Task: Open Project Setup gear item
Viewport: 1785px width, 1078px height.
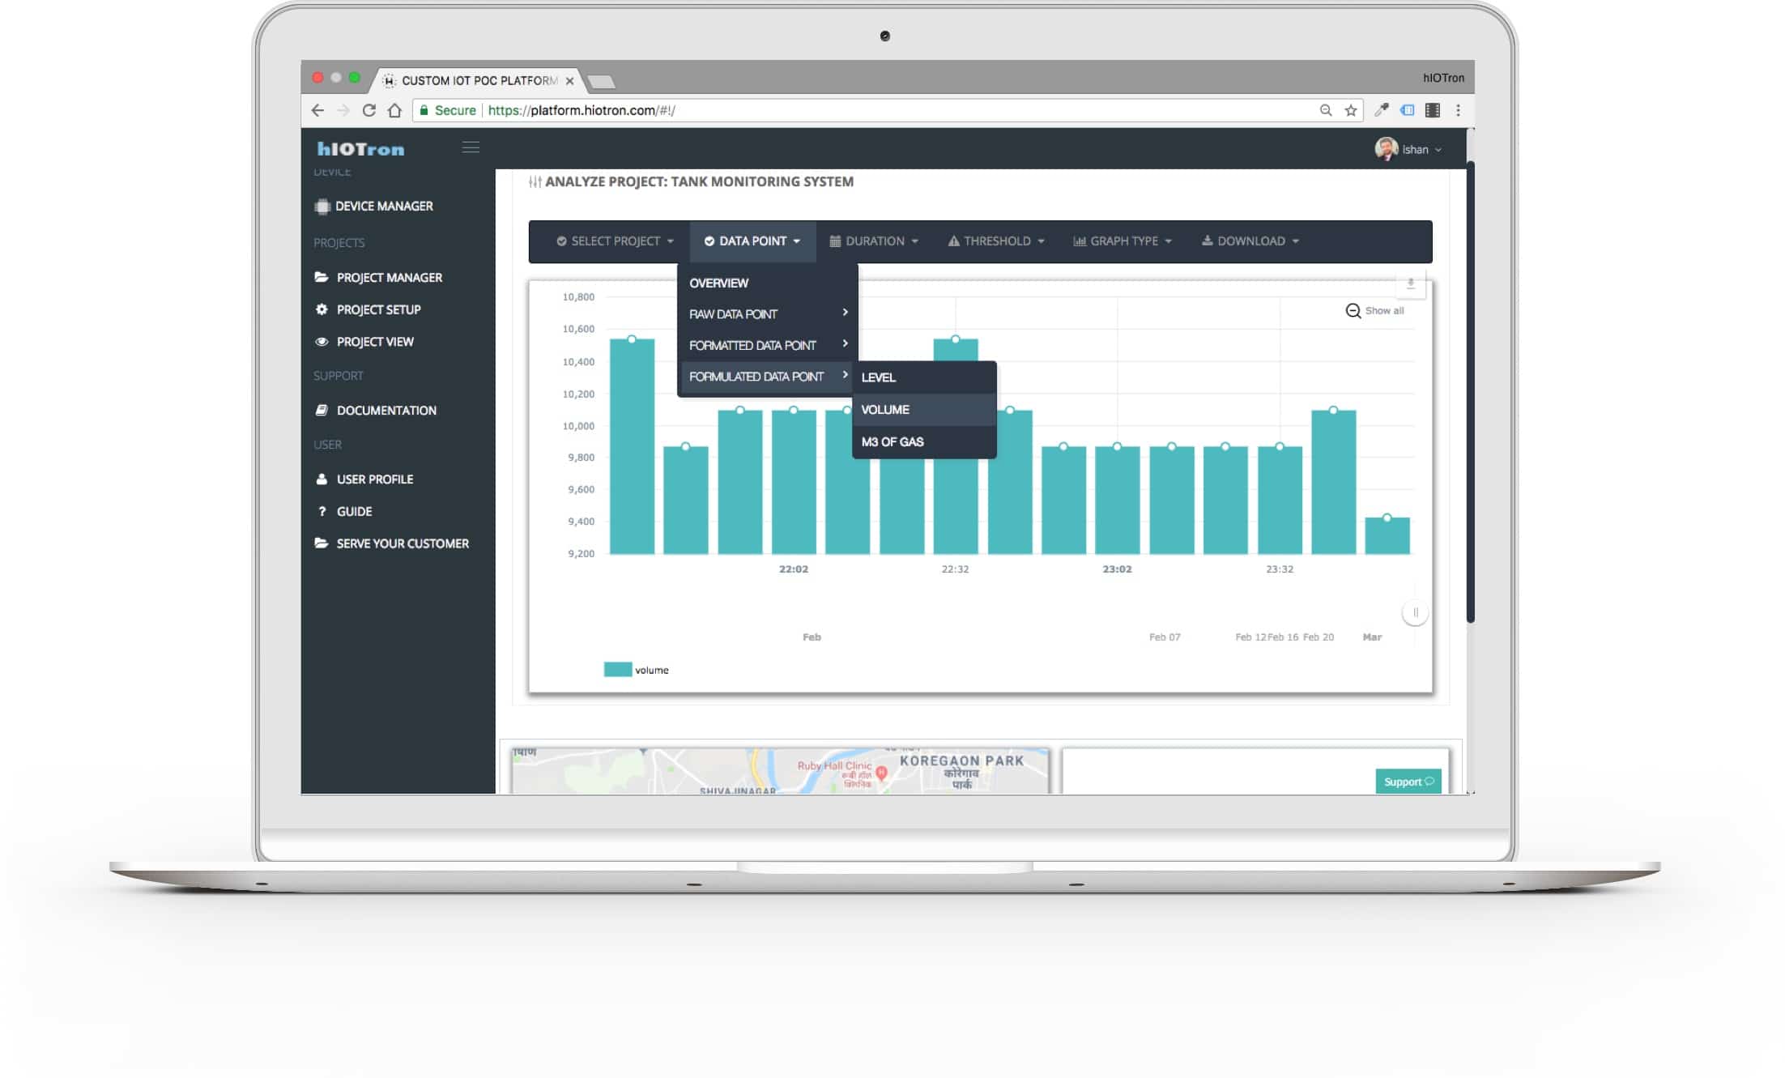Action: coord(368,309)
